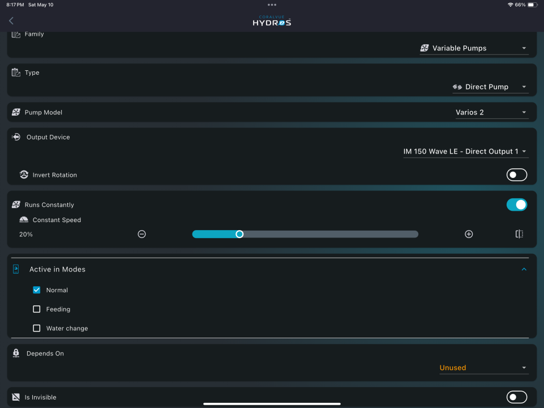This screenshot has height=408, width=544.
Task: Toggle the Is Invisible switch
Action: 517,397
